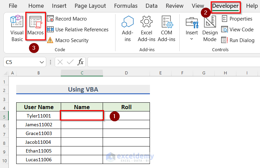This screenshot has width=260, height=168.
Task: Switch to the Insert ribbon tab
Action: coord(59,6)
